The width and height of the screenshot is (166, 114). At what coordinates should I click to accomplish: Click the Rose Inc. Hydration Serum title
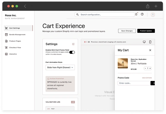coord(138,60)
